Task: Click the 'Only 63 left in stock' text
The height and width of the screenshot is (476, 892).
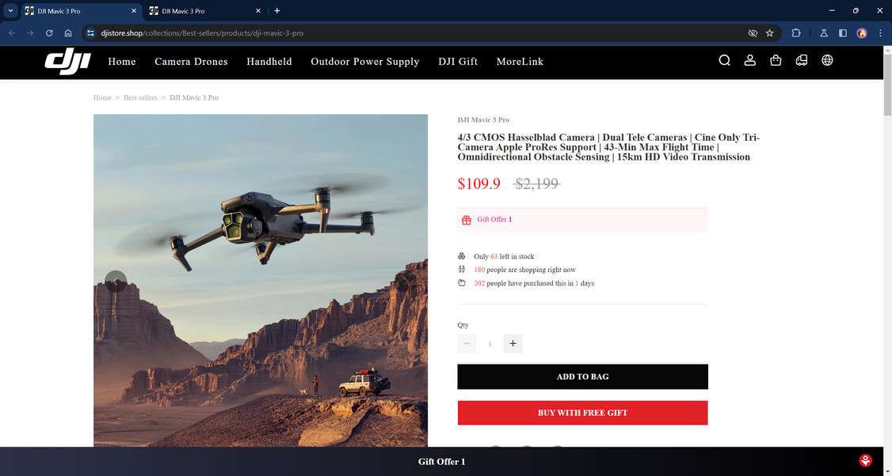Action: click(x=504, y=257)
